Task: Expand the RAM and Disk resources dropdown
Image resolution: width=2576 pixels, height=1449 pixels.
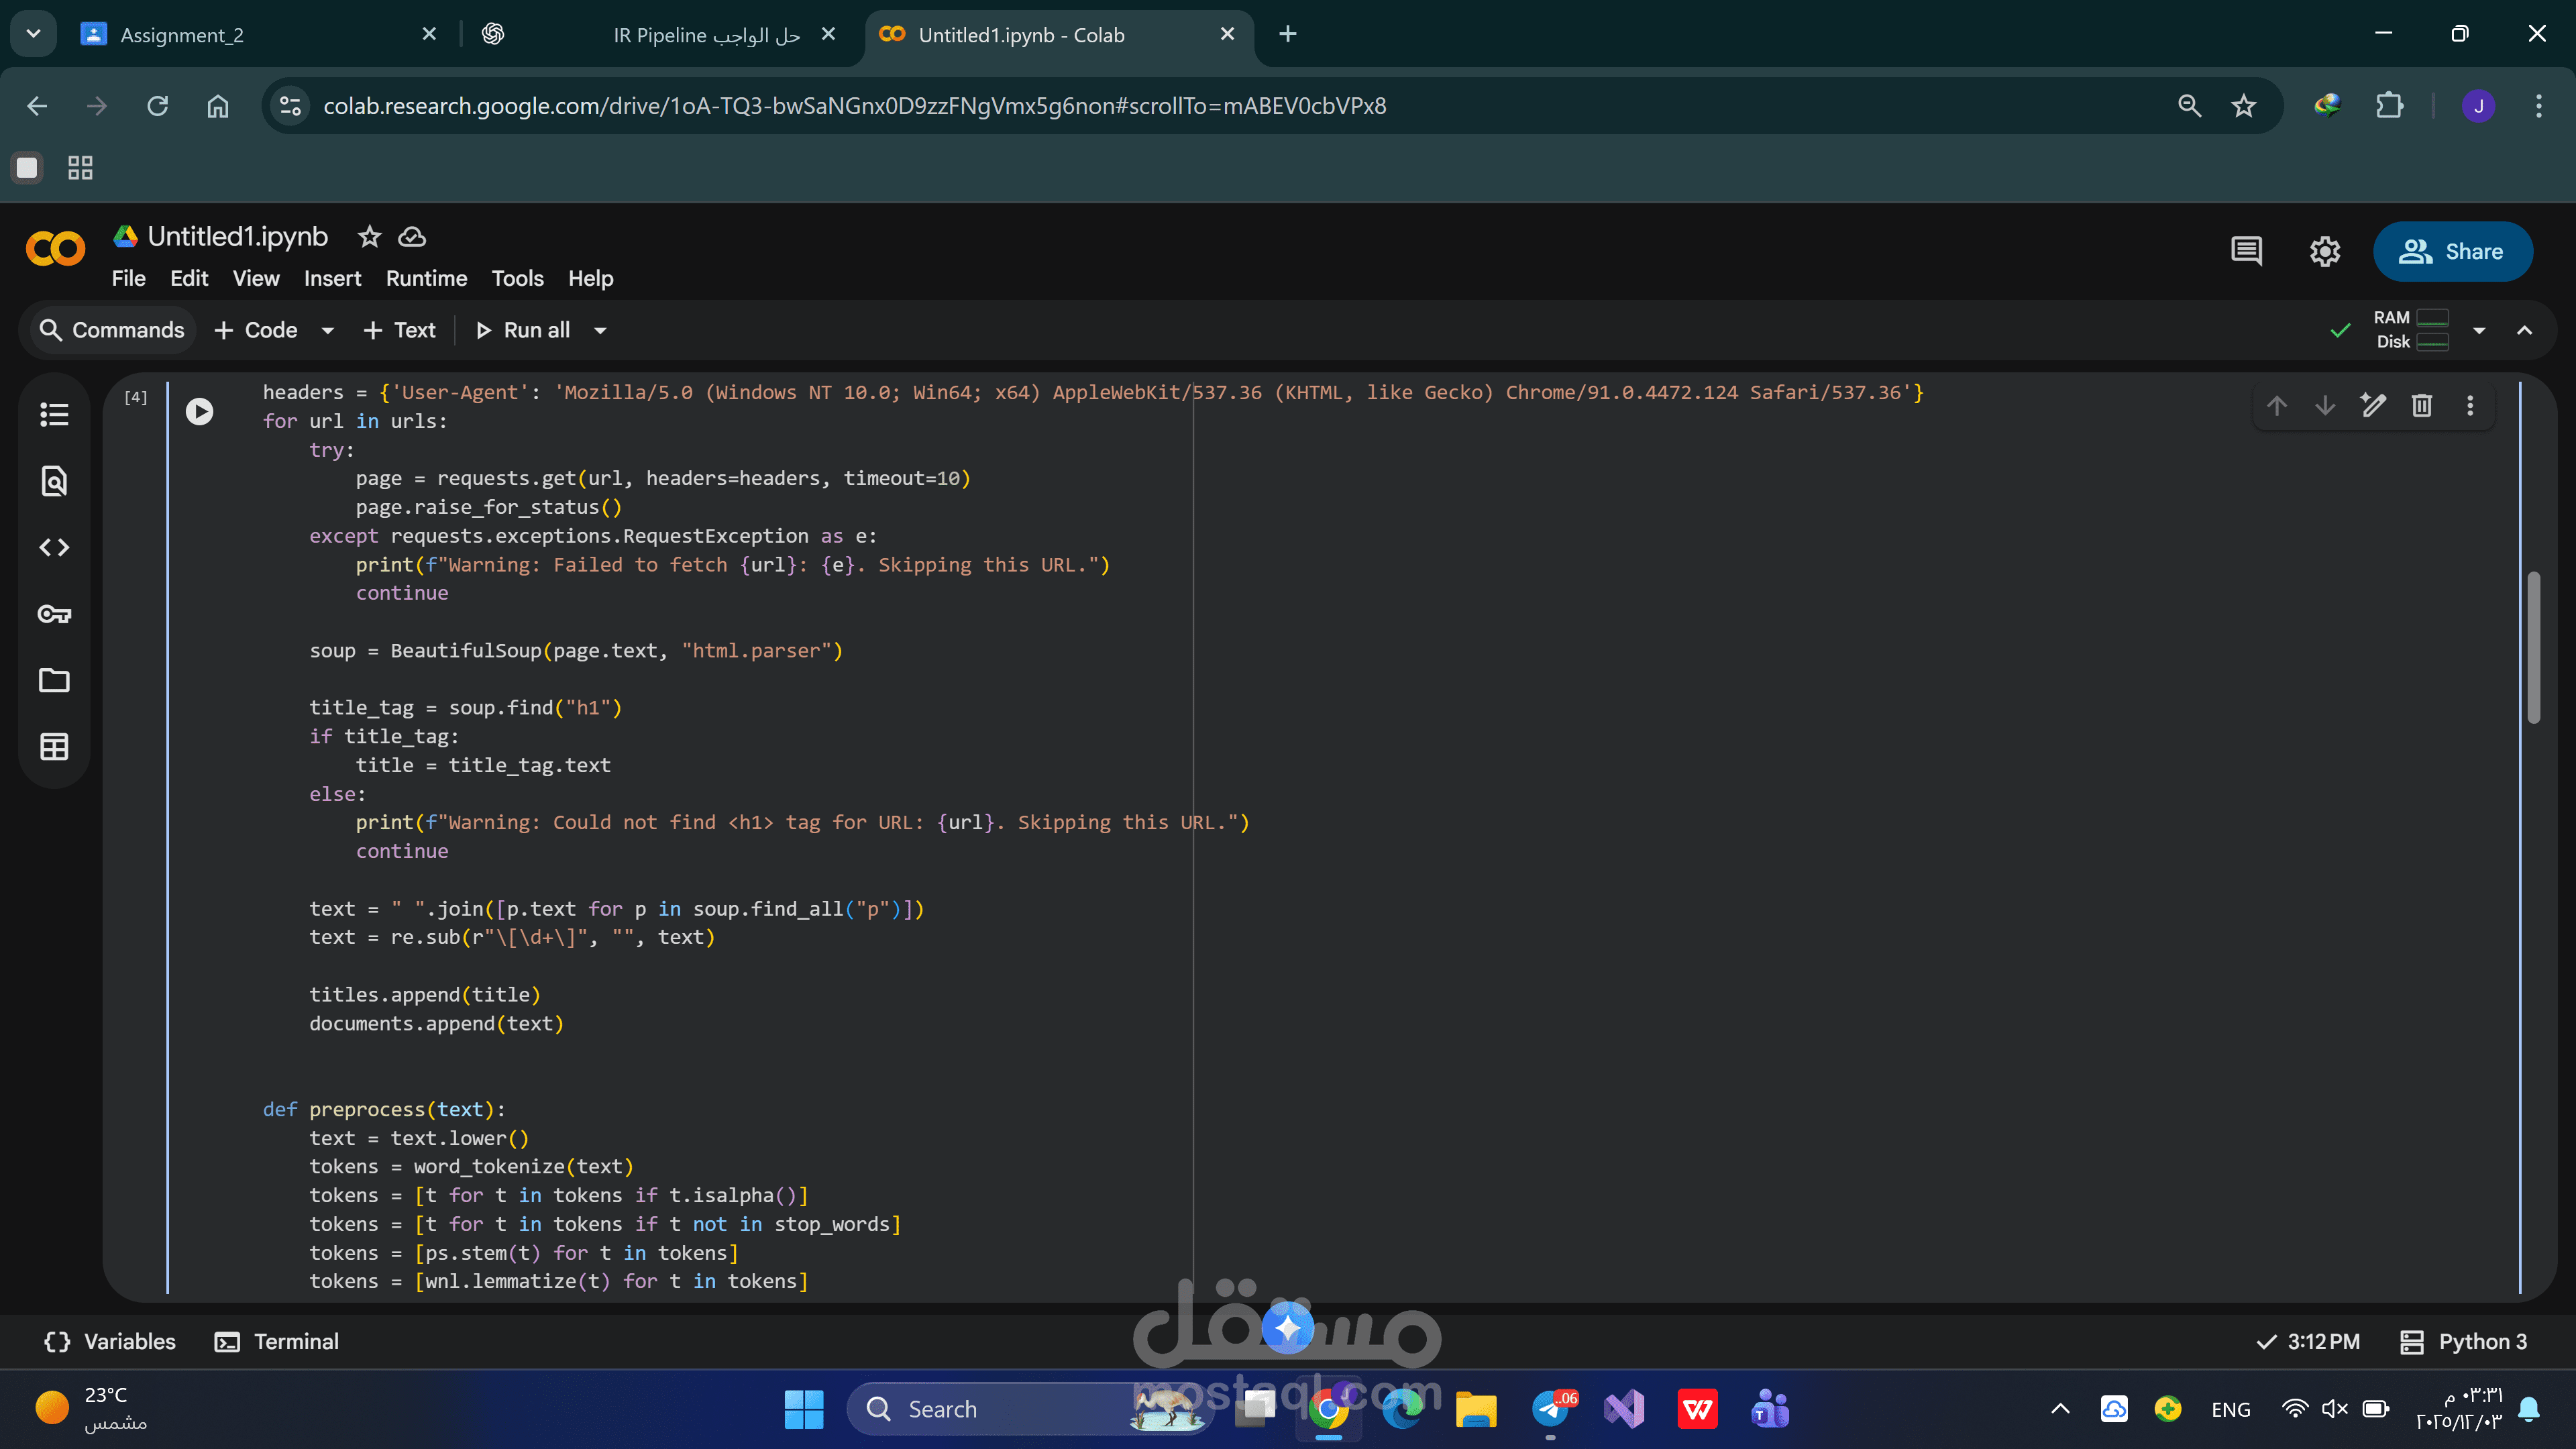Action: coord(2480,330)
